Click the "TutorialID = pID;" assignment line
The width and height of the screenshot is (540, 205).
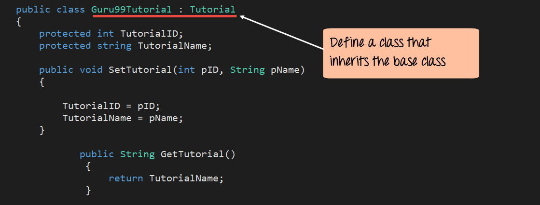111,106
